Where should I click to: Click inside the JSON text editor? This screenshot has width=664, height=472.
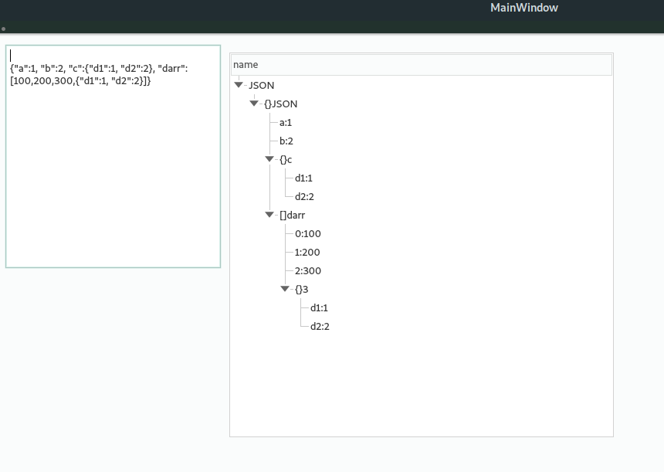click(112, 155)
